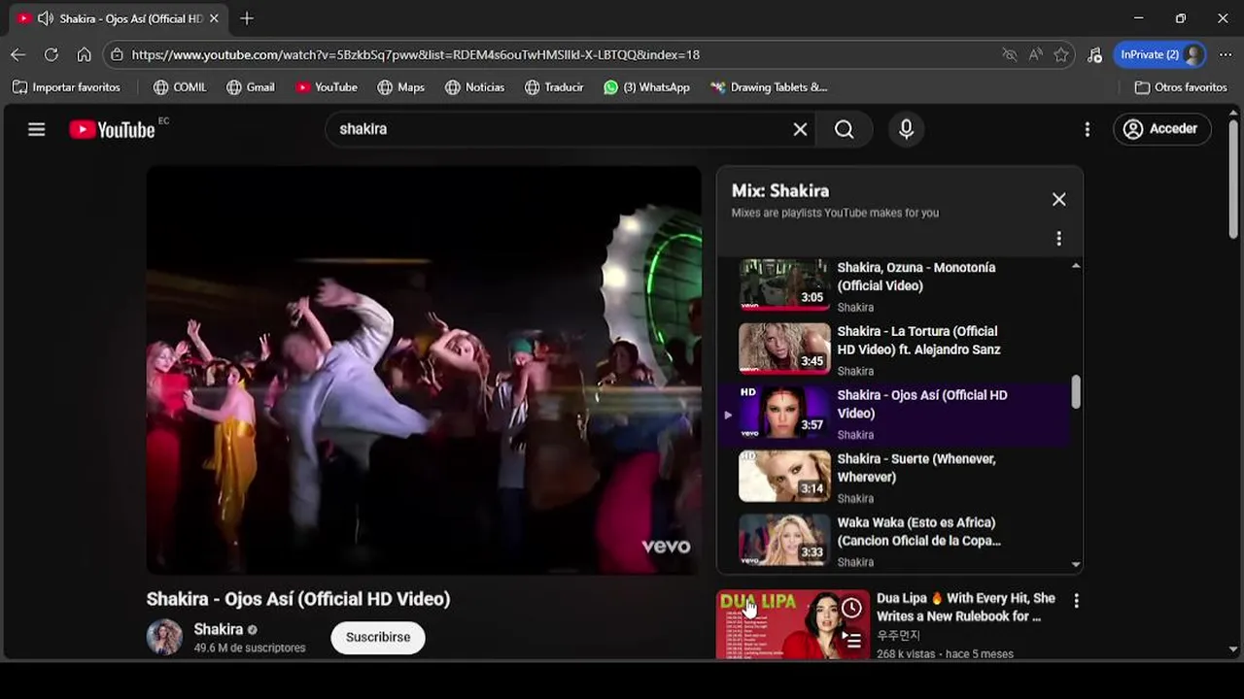
Task: Add Dua Lipa video to queue icon
Action: point(851,640)
